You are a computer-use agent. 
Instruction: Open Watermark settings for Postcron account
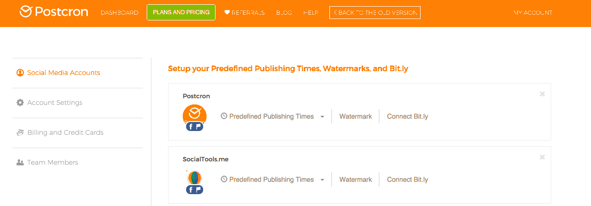(356, 116)
